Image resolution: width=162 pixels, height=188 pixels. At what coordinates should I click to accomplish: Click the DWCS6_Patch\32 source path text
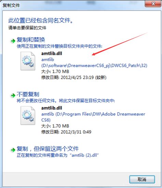click(94, 66)
